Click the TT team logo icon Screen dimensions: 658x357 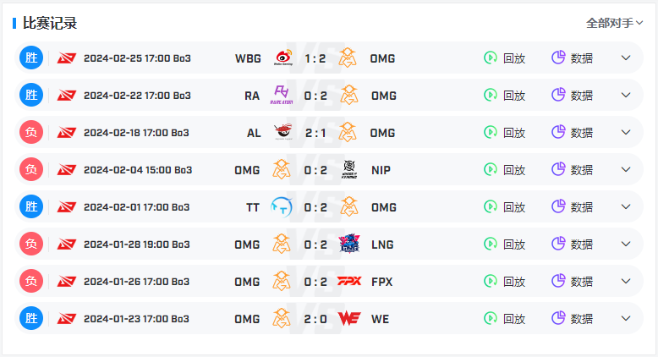pyautogui.click(x=282, y=206)
